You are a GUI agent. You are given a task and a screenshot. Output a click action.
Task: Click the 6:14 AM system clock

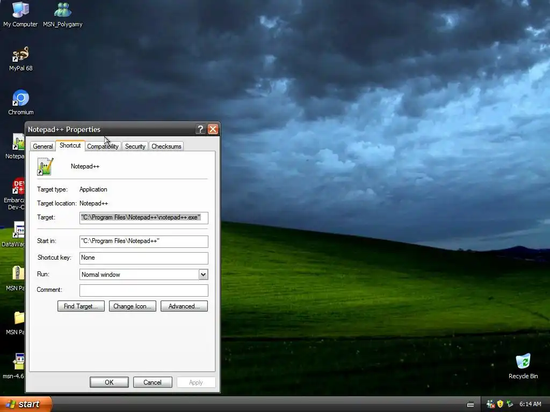tap(530, 404)
